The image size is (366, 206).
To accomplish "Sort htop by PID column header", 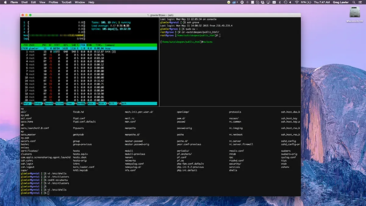I will 25,45.
